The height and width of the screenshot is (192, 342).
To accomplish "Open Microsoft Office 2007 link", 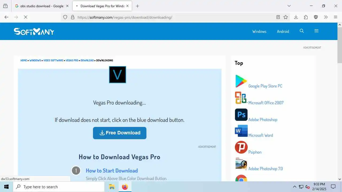I will 266,103.
